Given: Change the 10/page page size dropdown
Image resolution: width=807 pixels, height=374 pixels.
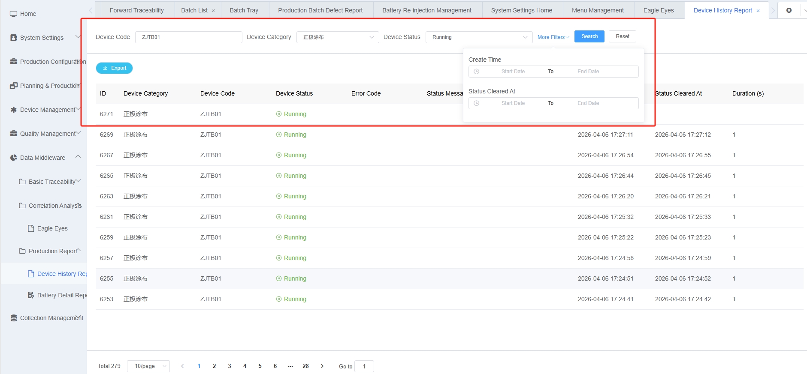Looking at the screenshot, I should [149, 366].
